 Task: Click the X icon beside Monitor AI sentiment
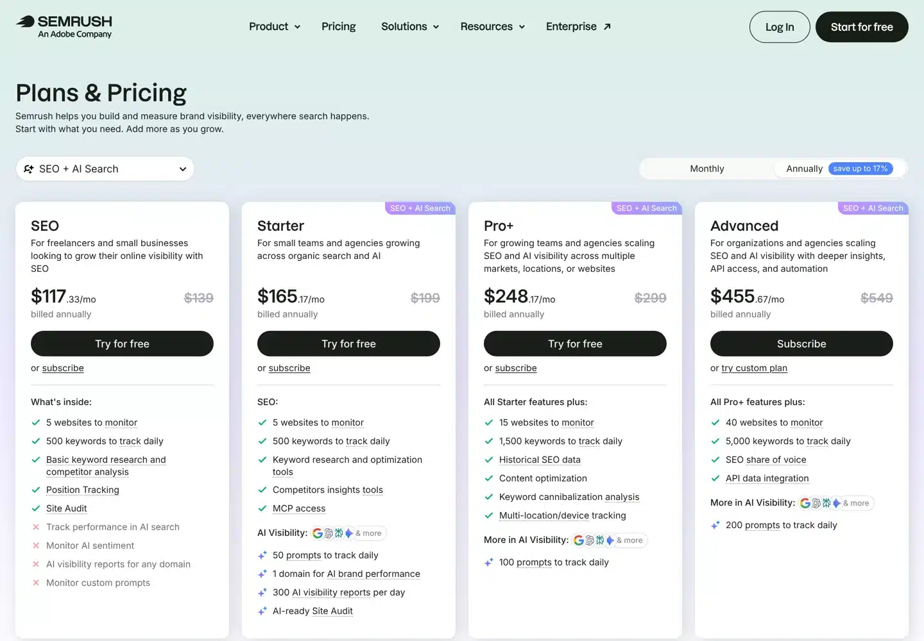(36, 545)
